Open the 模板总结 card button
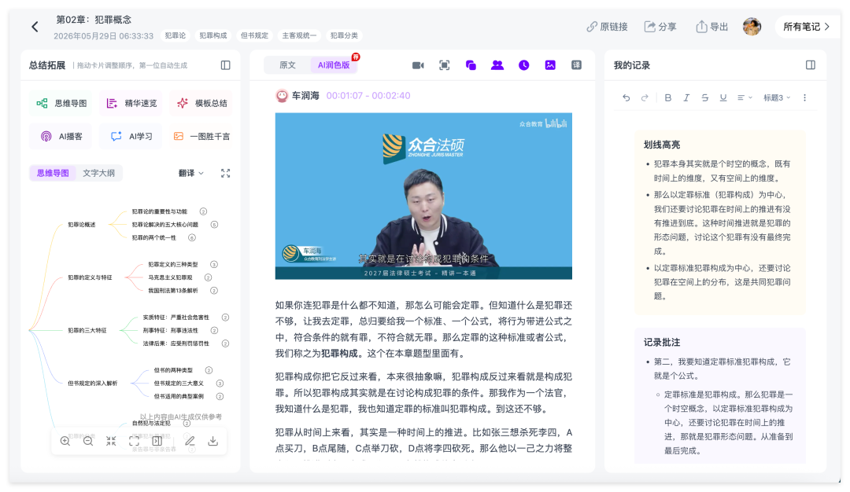850x492 pixels. coord(201,104)
